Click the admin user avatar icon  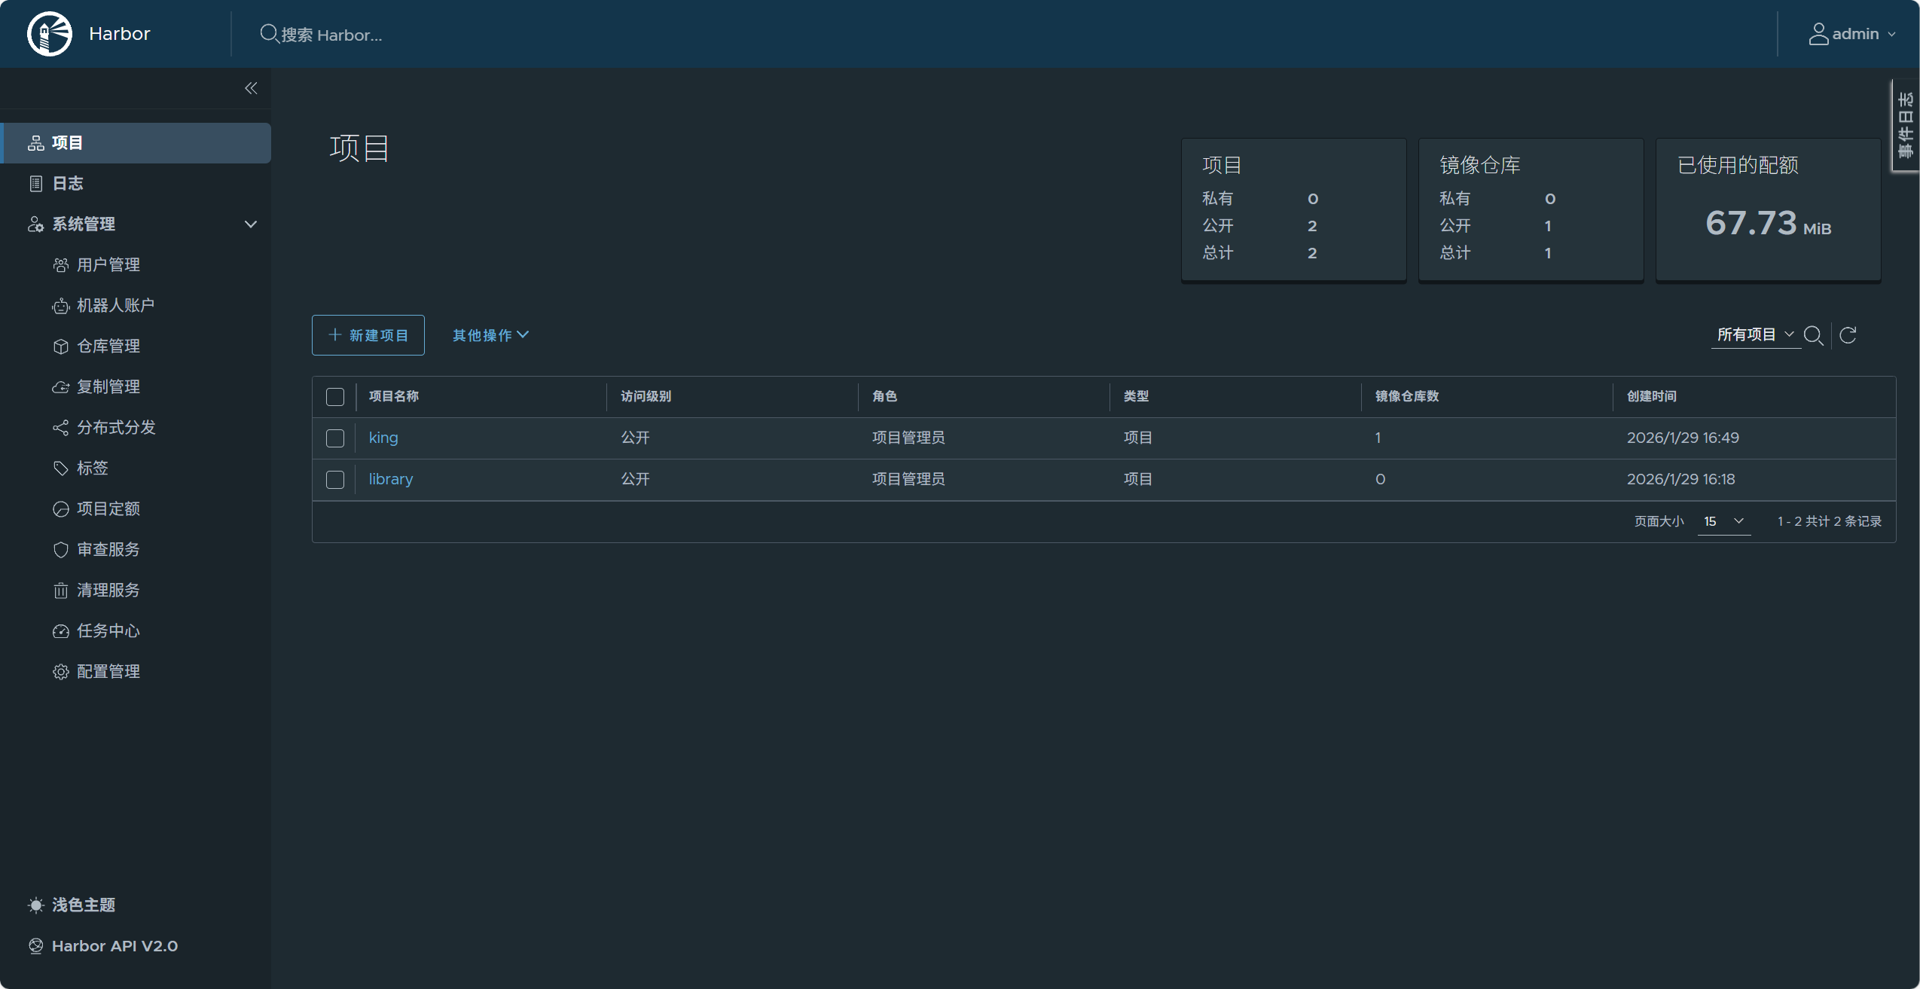point(1818,34)
